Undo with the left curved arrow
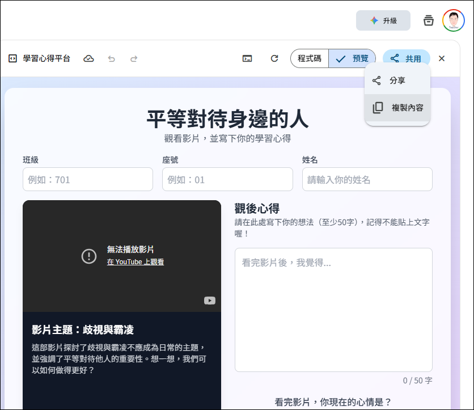This screenshot has height=410, width=474. click(112, 58)
